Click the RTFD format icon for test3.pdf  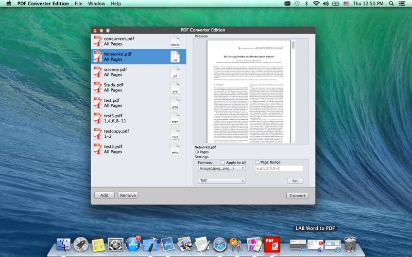(175, 118)
